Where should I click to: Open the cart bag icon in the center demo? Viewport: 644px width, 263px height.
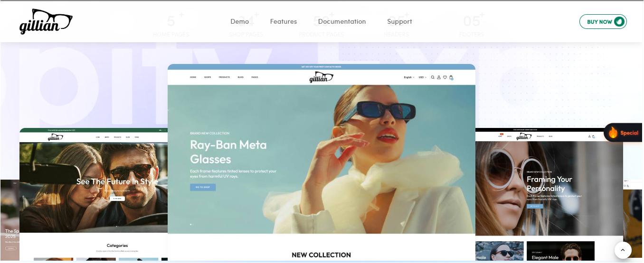click(451, 78)
